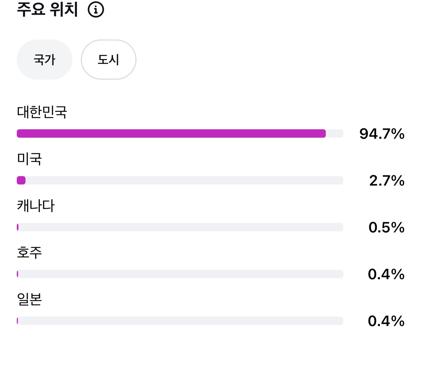This screenshot has height=370, width=422.
Task: Click the 호주 progress bar
Action: [x=180, y=274]
